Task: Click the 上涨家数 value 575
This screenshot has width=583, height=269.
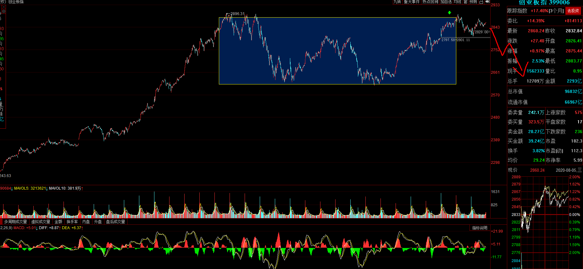Action: click(578, 112)
